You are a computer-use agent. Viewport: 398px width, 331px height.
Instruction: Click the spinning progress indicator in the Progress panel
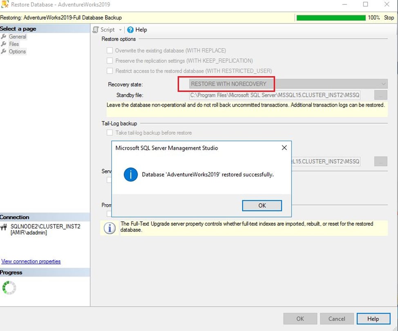point(9,288)
